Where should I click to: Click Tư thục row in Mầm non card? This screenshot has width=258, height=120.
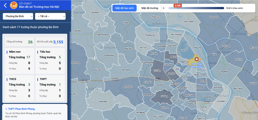(x=19, y=68)
